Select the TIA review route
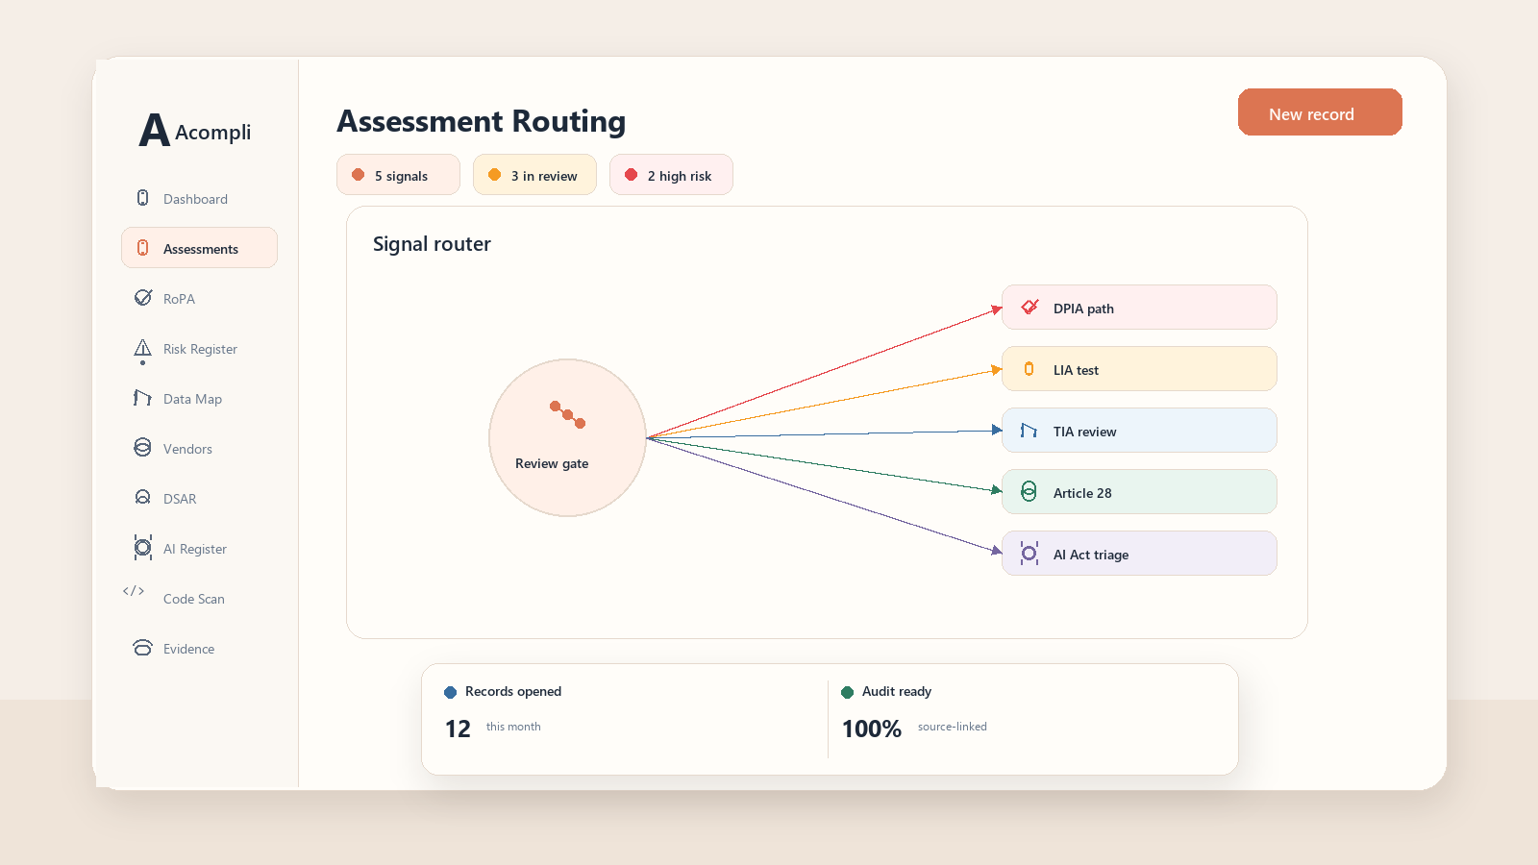This screenshot has width=1538, height=865. [1139, 431]
